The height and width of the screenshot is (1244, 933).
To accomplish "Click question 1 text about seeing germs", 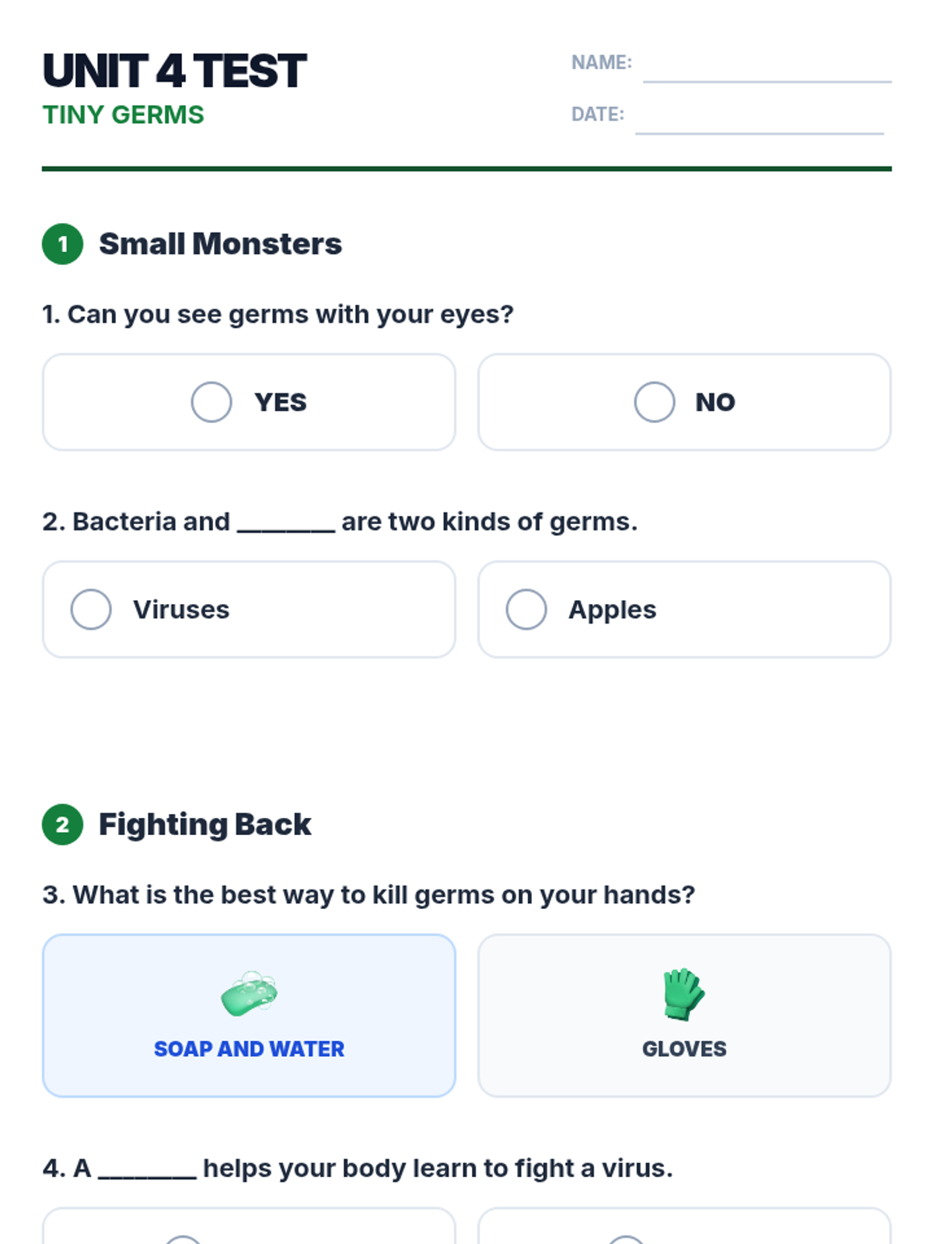I will (x=278, y=314).
